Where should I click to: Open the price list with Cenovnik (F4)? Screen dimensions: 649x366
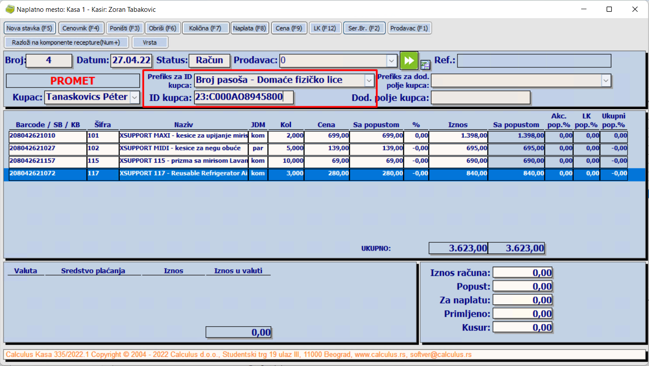point(81,28)
